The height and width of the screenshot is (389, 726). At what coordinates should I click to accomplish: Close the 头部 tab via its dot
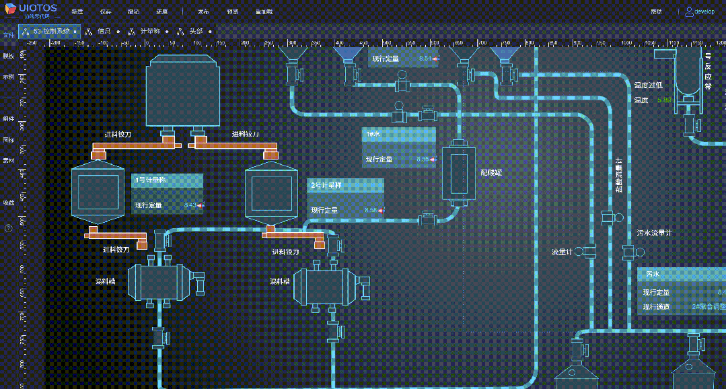point(210,32)
